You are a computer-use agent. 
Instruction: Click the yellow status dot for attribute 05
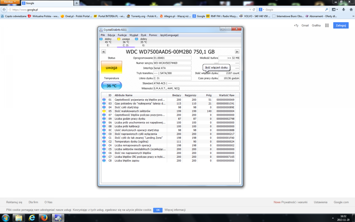[x=104, y=111]
